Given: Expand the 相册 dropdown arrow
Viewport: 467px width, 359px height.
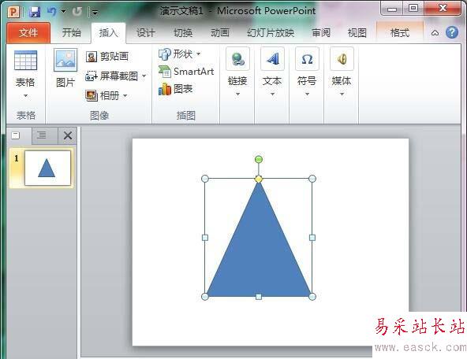Looking at the screenshot, I should pyautogui.click(x=125, y=96).
